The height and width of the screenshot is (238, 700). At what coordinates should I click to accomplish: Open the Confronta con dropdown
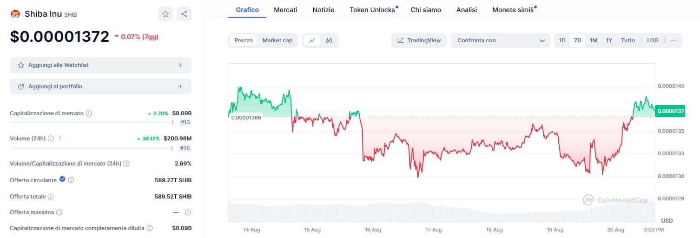pos(500,40)
